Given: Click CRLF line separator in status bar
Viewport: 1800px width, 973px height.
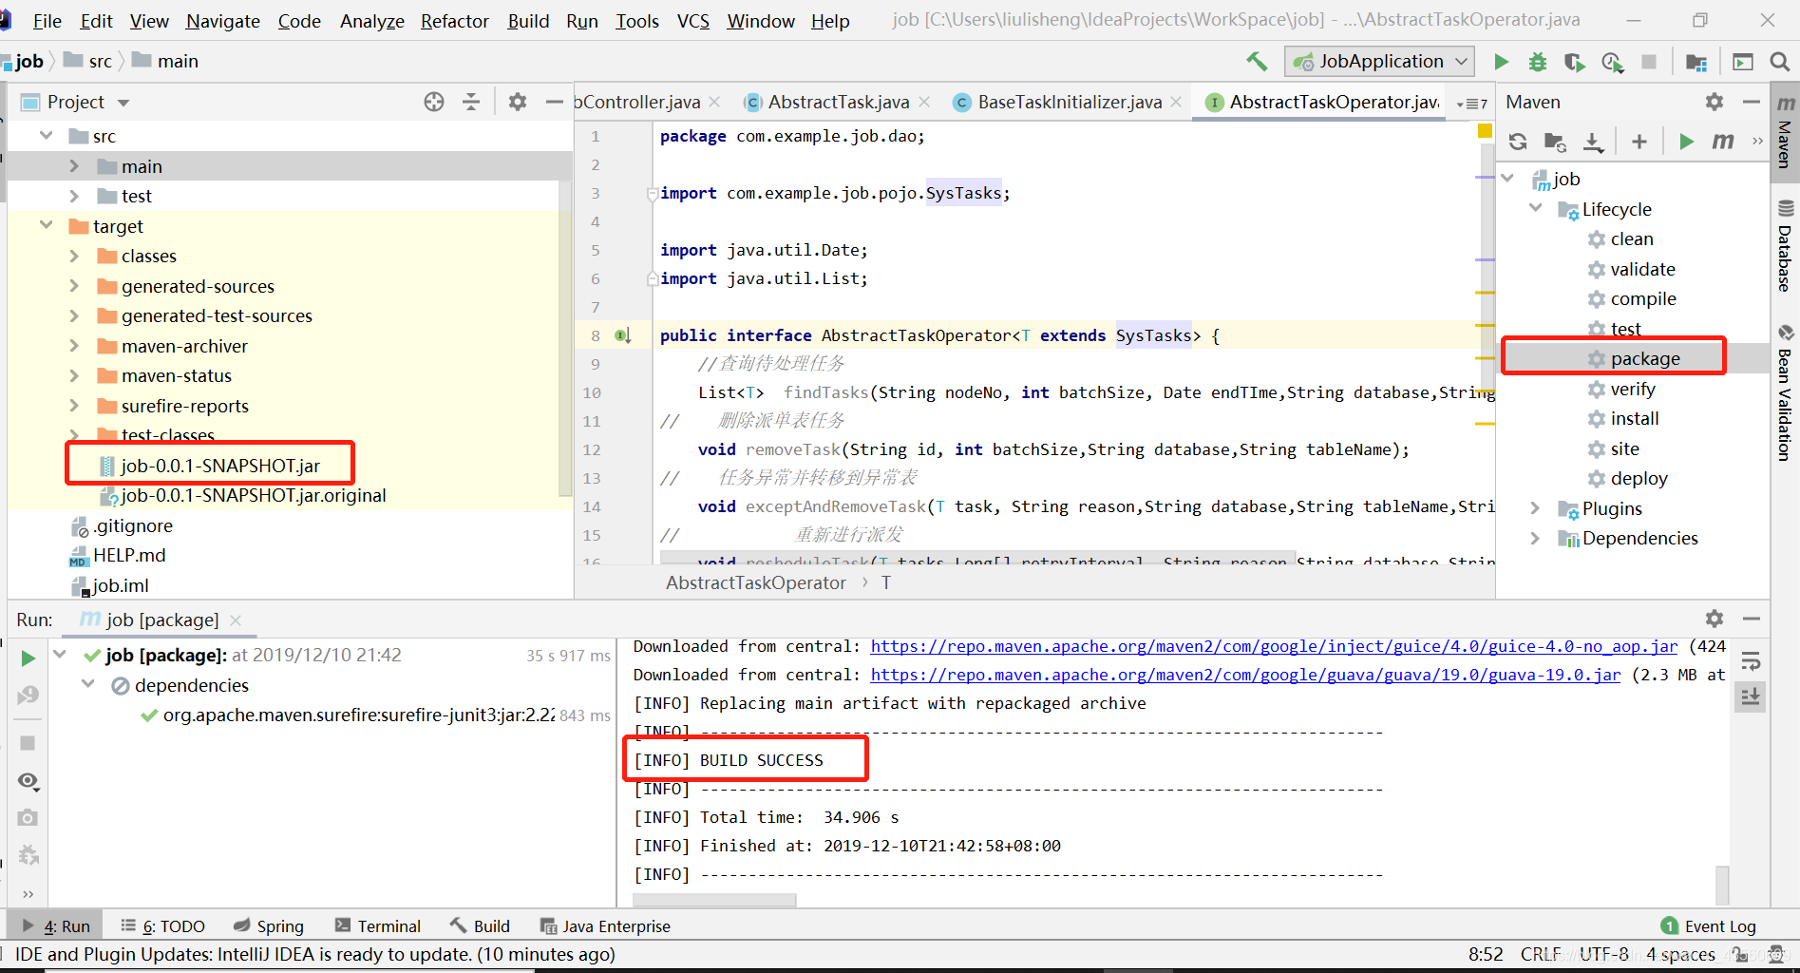Looking at the screenshot, I should pos(1540,954).
